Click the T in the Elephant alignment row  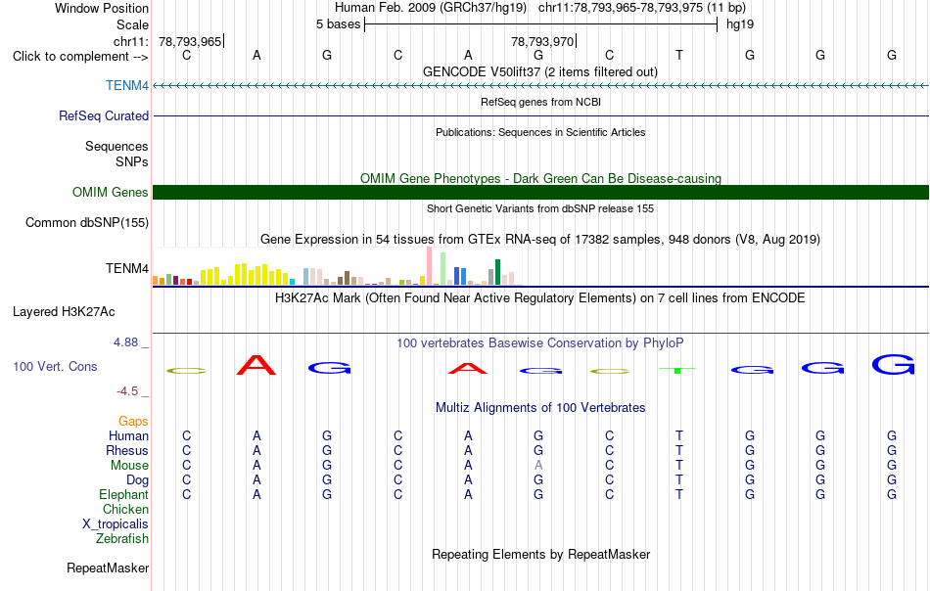[679, 494]
